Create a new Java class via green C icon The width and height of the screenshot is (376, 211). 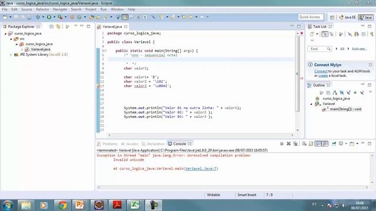[80, 17]
